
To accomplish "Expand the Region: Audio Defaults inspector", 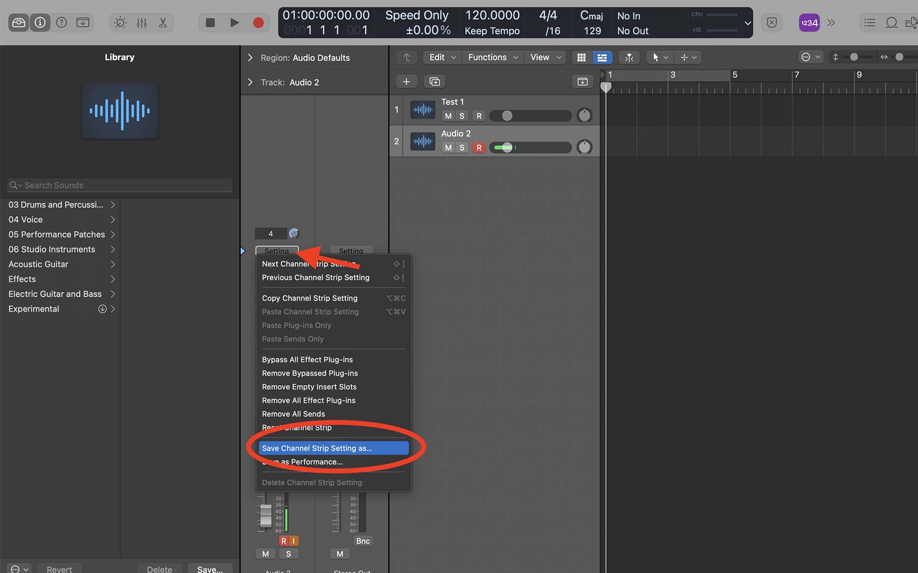I will (250, 58).
